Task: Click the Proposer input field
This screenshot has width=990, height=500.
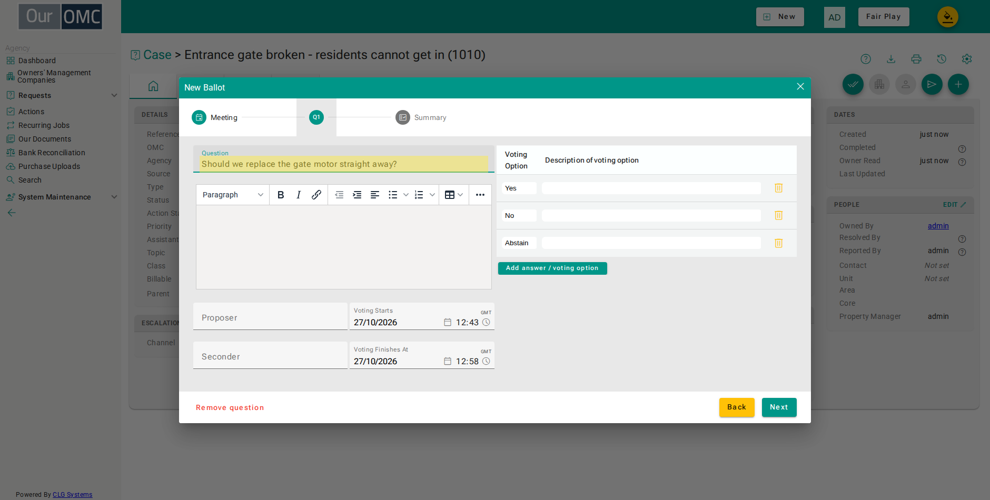Action: click(270, 316)
